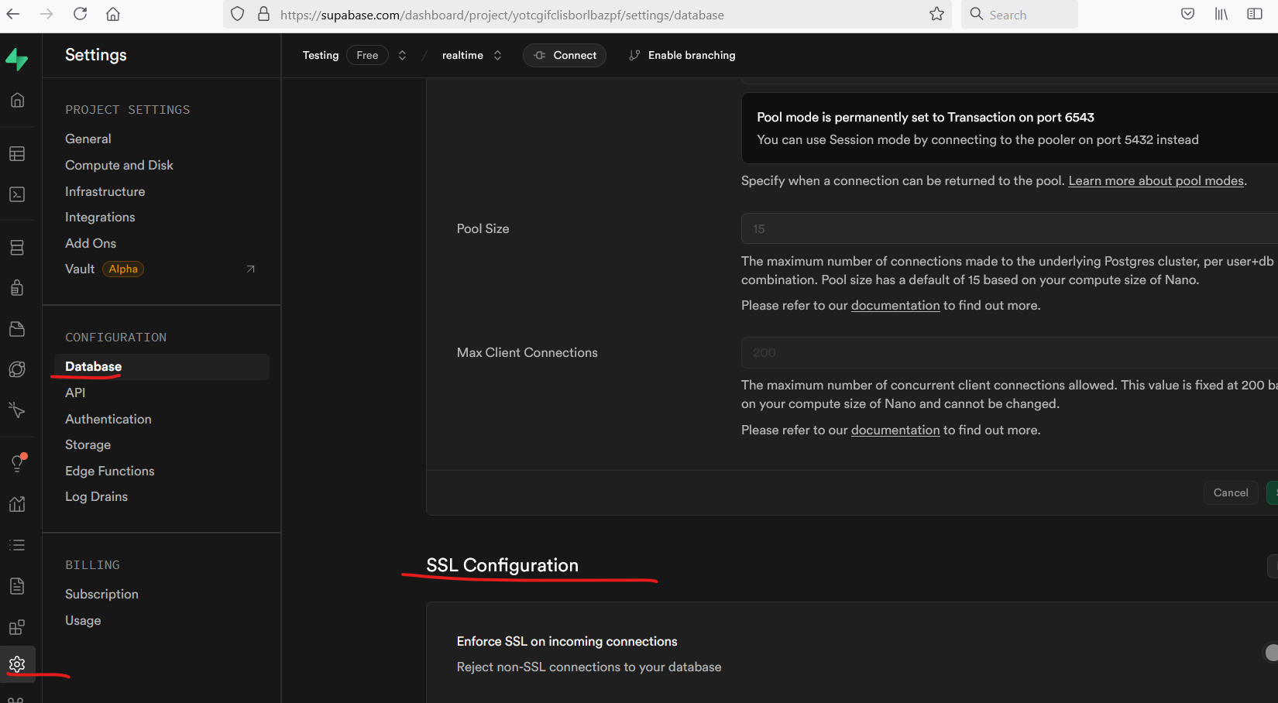
Task: Open the Database sidebar icon
Action: tap(17, 248)
